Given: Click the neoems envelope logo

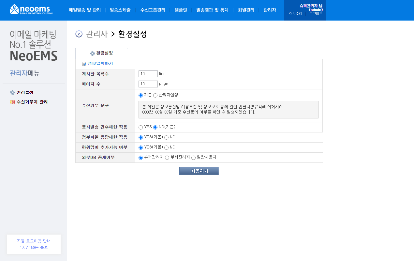Looking at the screenshot, I should coord(31,9).
